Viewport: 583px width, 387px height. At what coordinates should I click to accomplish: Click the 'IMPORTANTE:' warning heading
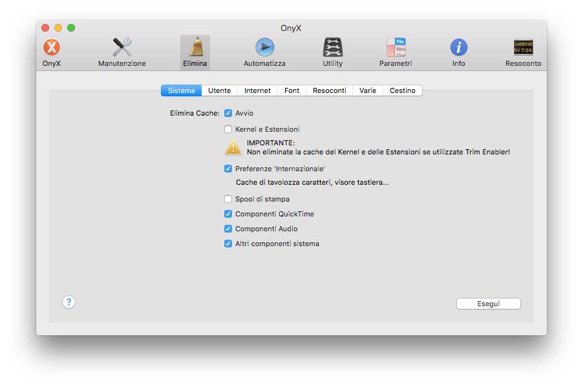pyautogui.click(x=271, y=143)
